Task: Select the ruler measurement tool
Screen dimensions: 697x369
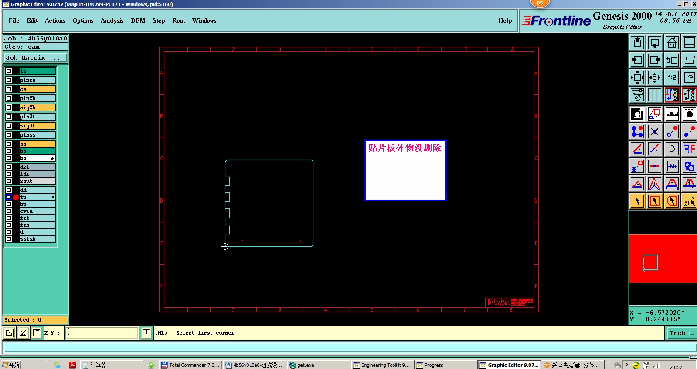Action: 672,114
